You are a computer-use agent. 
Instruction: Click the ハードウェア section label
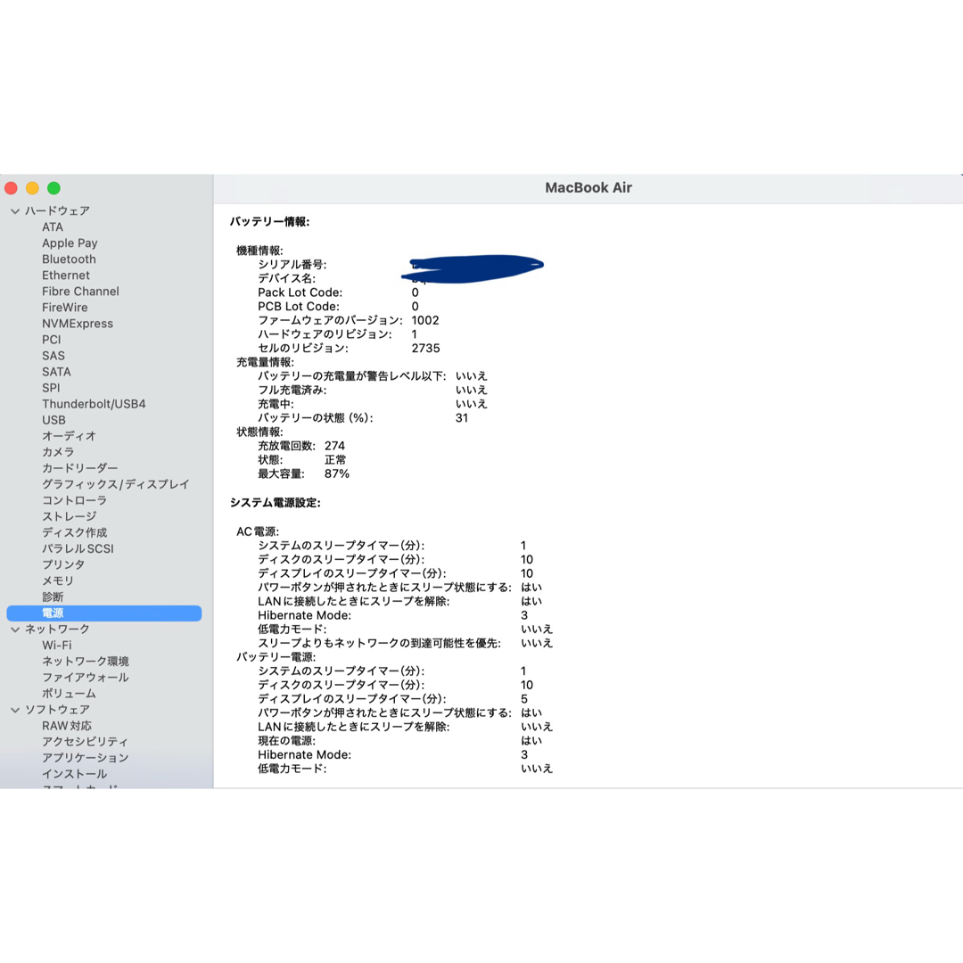pos(57,211)
